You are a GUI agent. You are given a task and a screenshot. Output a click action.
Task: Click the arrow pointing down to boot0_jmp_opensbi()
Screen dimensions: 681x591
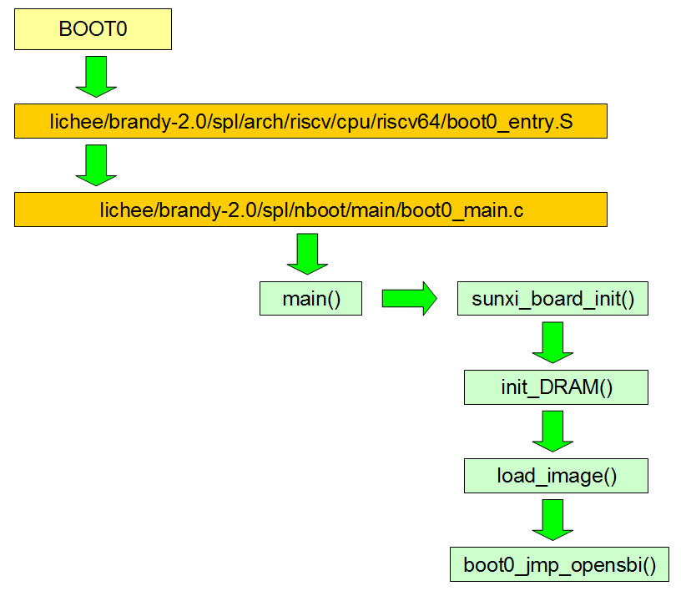point(552,519)
